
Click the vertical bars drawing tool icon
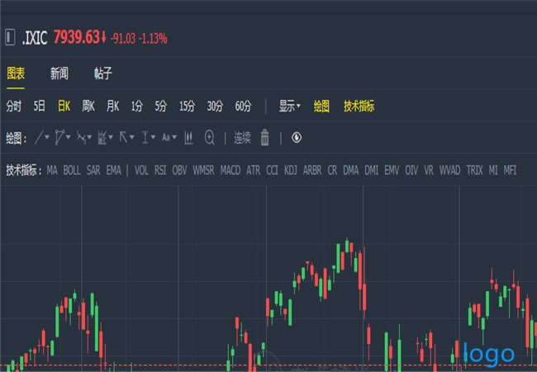pos(188,137)
